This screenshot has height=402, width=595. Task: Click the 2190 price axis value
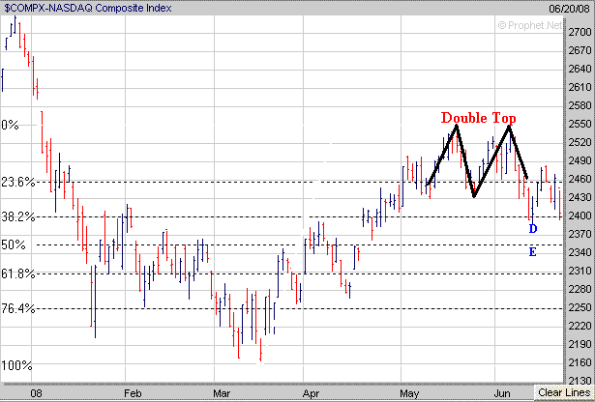(x=580, y=344)
